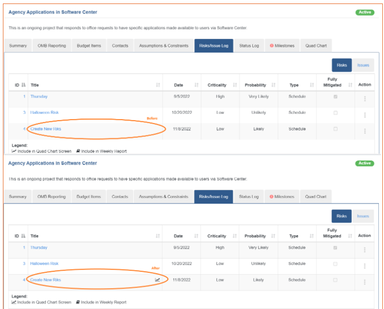Open Milestones tab in bottom panel
The height and width of the screenshot is (309, 384).
[x=282, y=197]
